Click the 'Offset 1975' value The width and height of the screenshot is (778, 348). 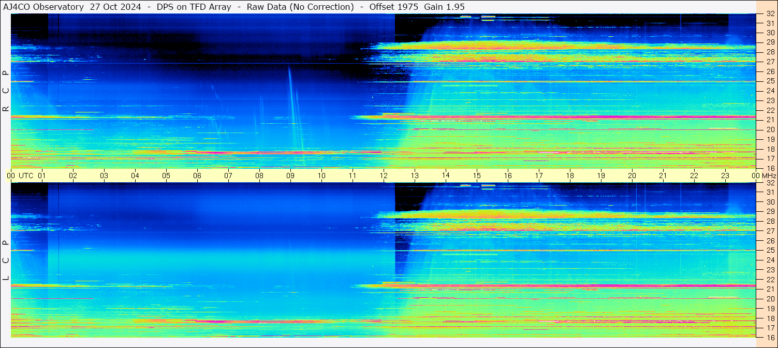(x=394, y=7)
